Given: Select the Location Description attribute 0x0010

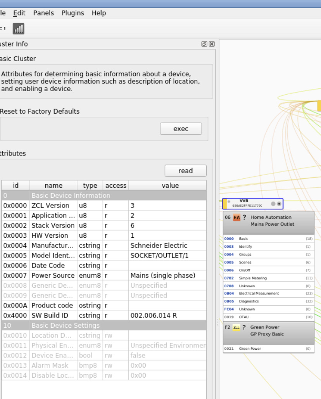Looking at the screenshot, I should tap(104, 335).
